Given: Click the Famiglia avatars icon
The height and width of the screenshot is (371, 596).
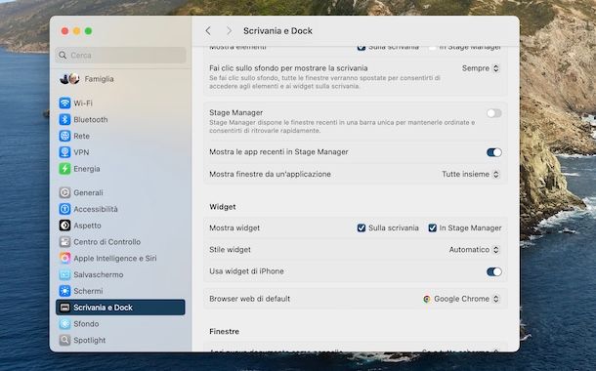Looking at the screenshot, I should tap(69, 79).
